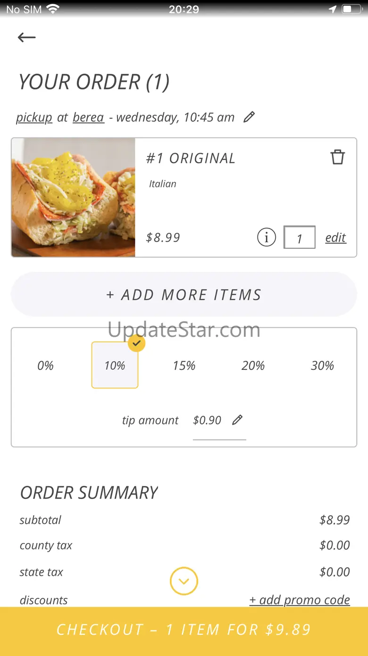Click pencil icon next to pickup time
The width and height of the screenshot is (368, 656).
coord(249,117)
